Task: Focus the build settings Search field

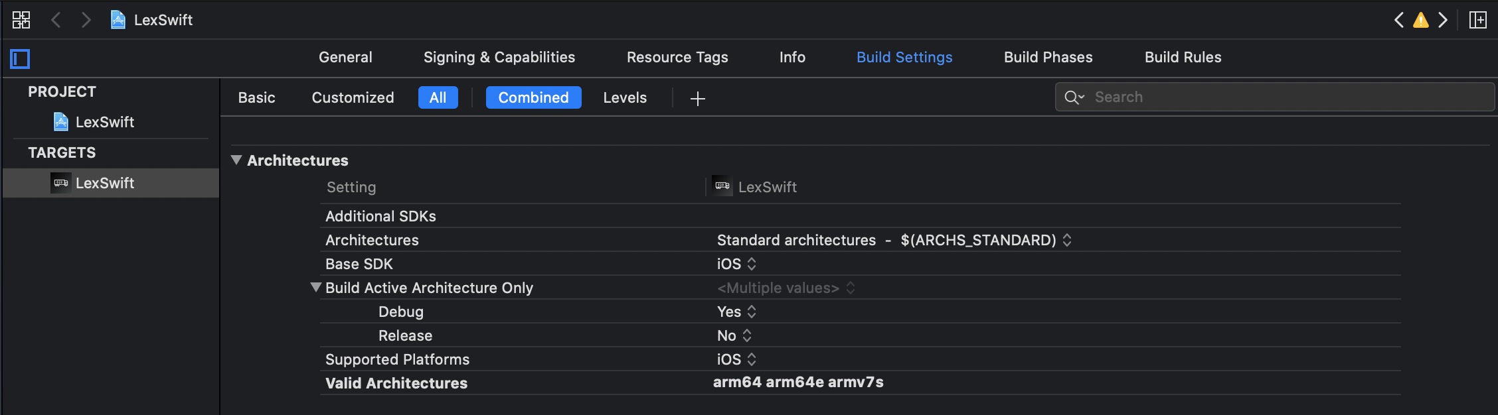Action: [1275, 97]
